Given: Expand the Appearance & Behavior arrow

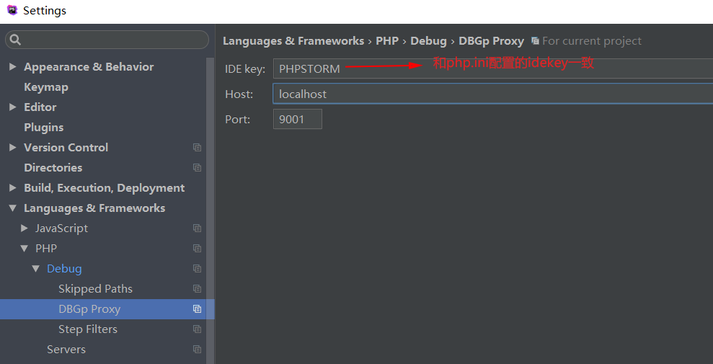Looking at the screenshot, I should pyautogui.click(x=13, y=67).
